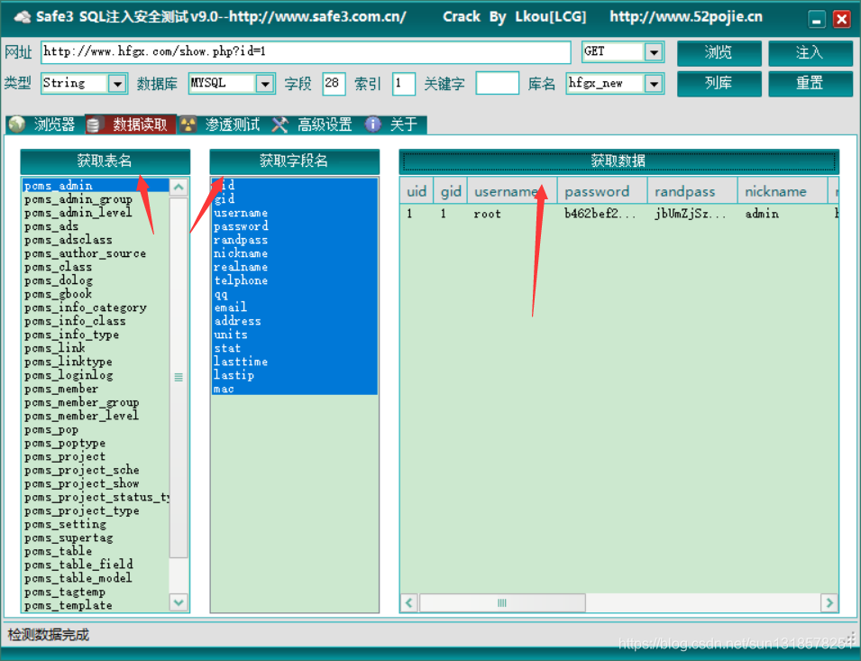Open the 库名 hfgx_new dropdown
The height and width of the screenshot is (661, 861).
point(654,84)
